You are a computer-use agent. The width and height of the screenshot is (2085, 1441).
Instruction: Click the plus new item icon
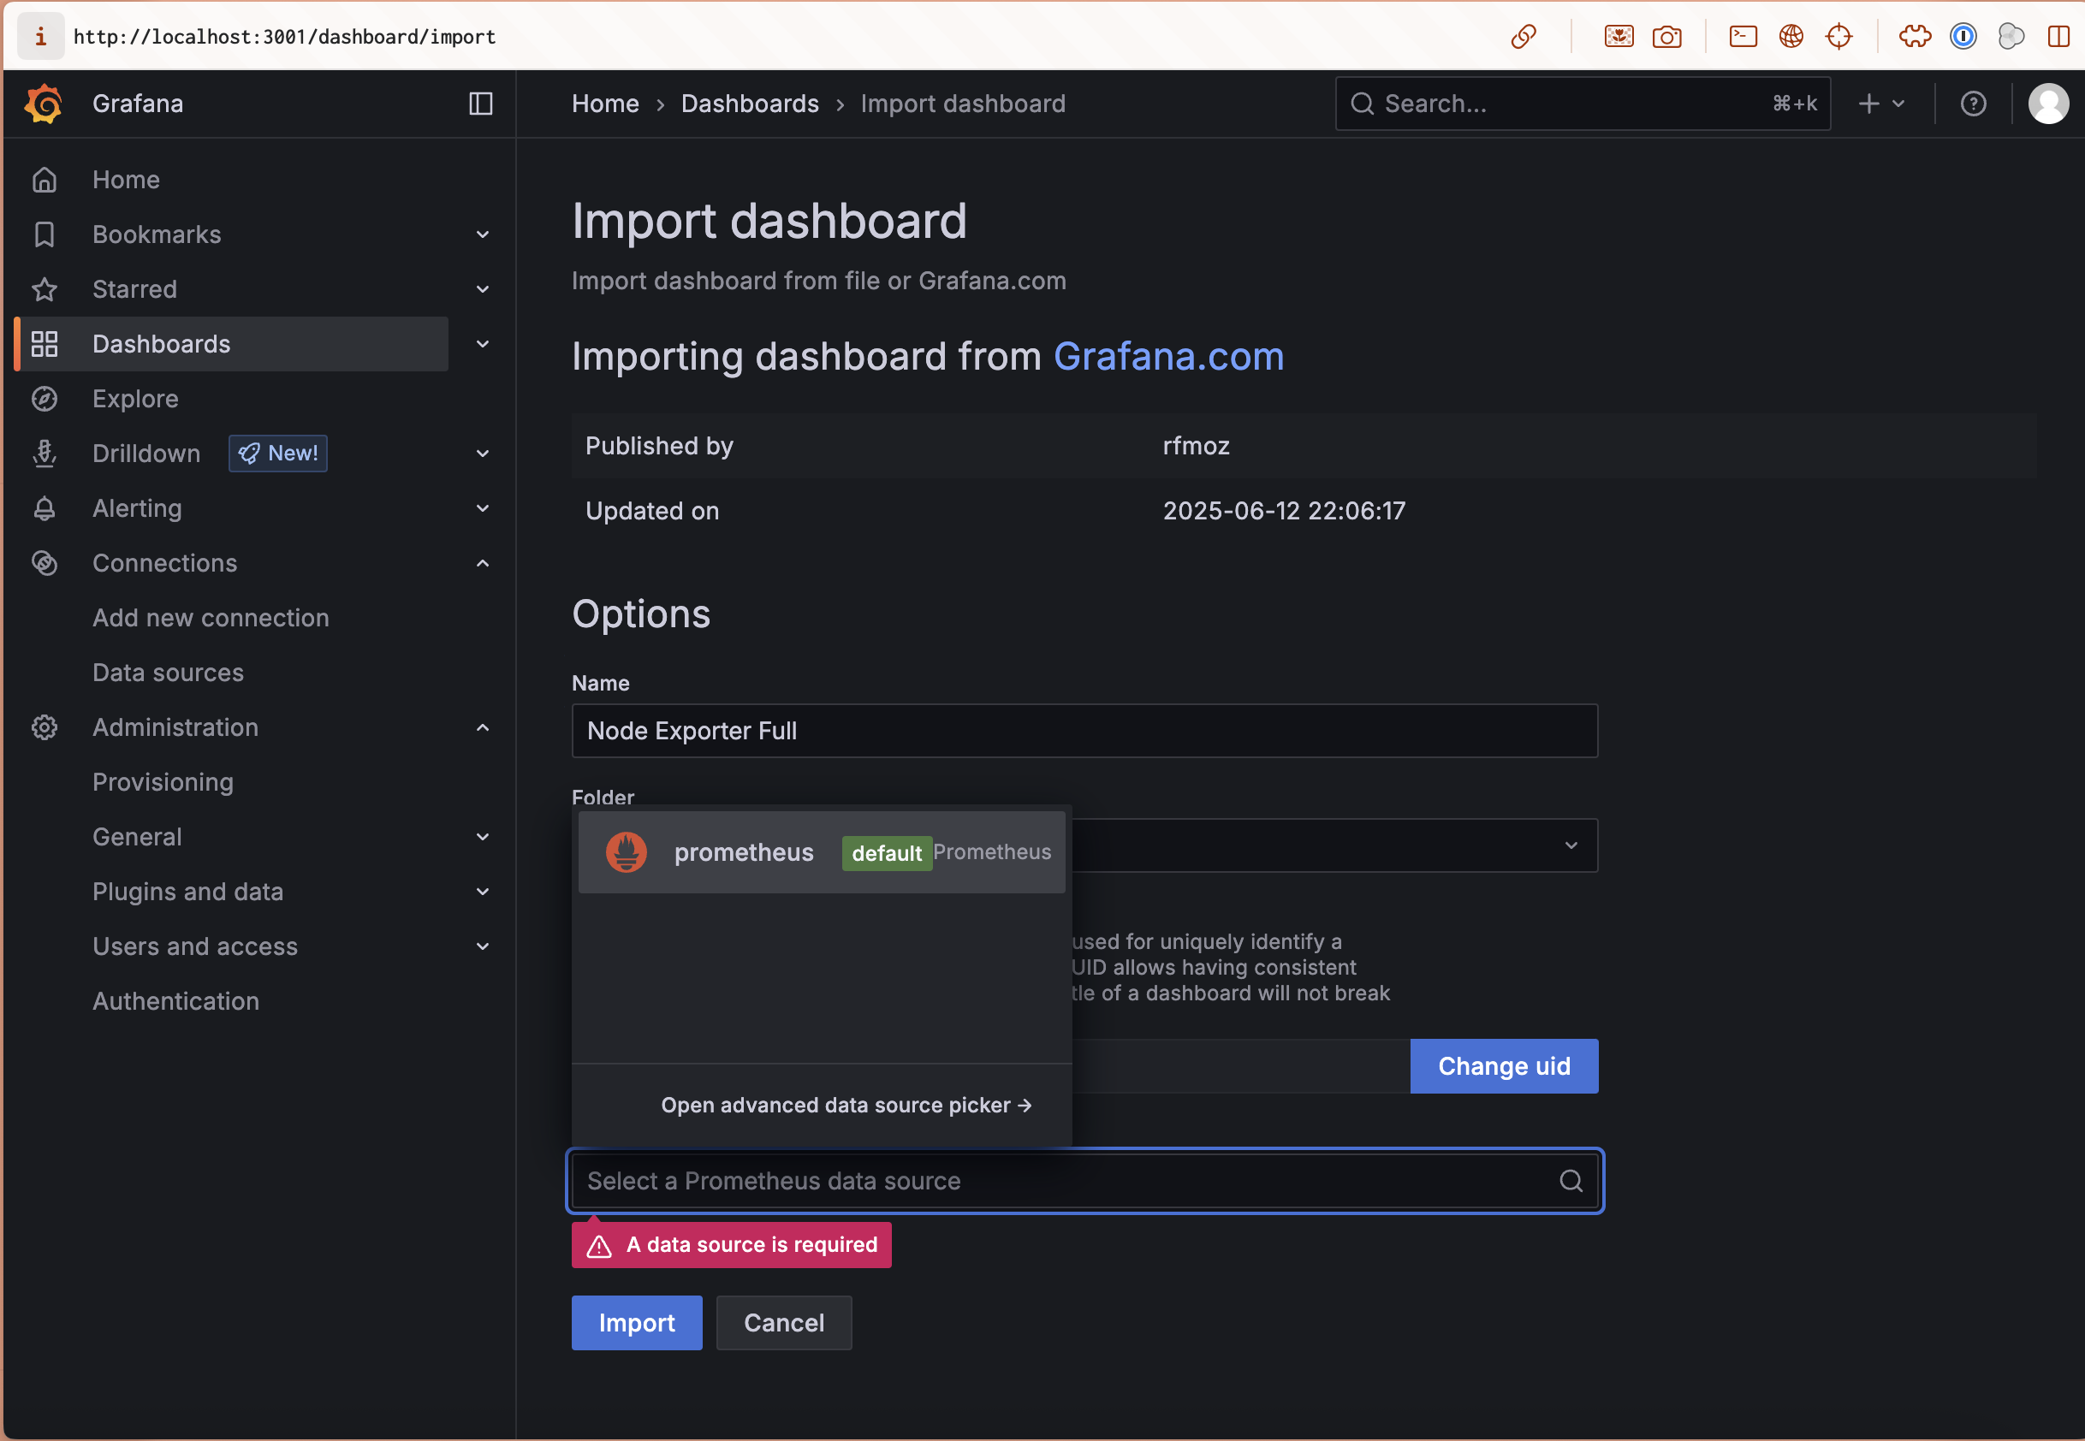pos(1868,104)
